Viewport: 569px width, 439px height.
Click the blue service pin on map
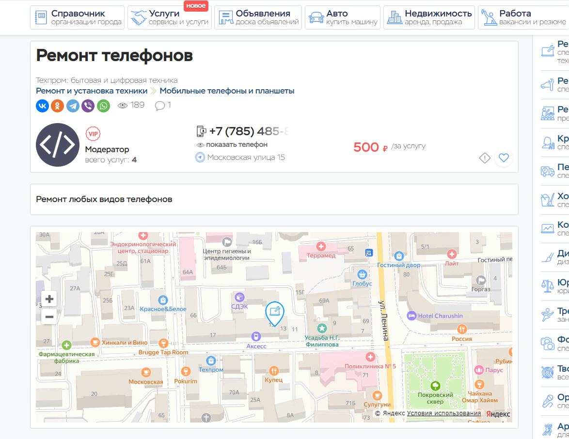[x=275, y=313]
